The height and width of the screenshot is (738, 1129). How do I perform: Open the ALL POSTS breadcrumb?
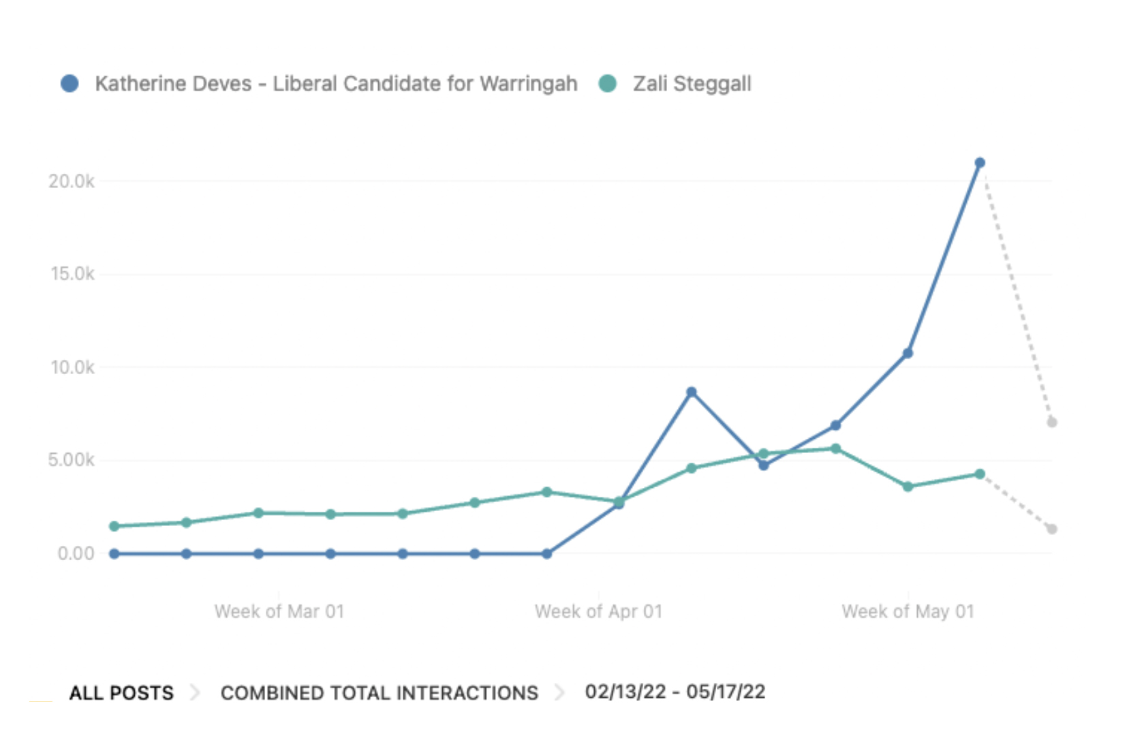pyautogui.click(x=121, y=693)
